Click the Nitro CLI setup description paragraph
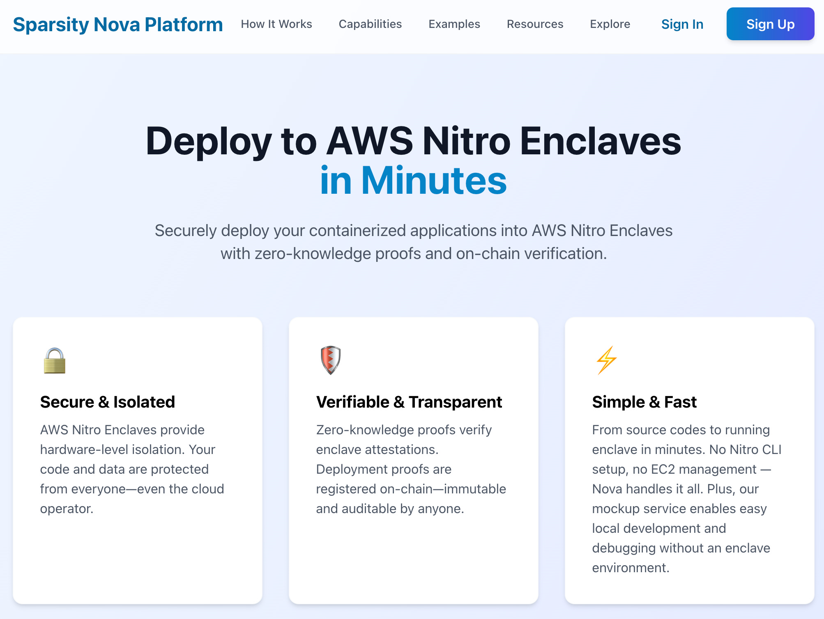 [686, 498]
